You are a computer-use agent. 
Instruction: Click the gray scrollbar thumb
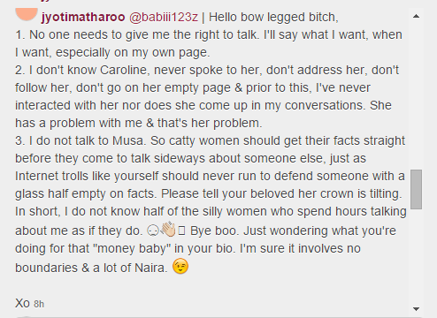pyautogui.click(x=416, y=189)
